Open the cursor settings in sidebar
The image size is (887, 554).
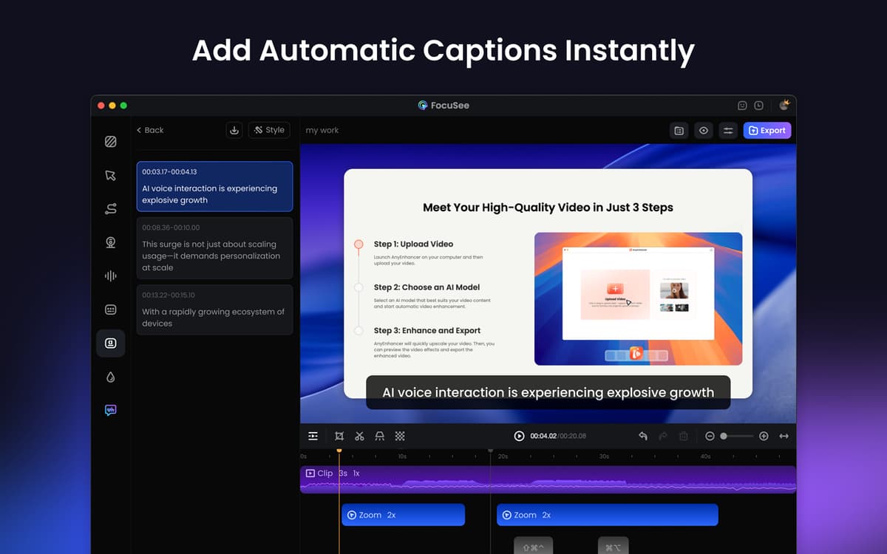[x=110, y=175]
